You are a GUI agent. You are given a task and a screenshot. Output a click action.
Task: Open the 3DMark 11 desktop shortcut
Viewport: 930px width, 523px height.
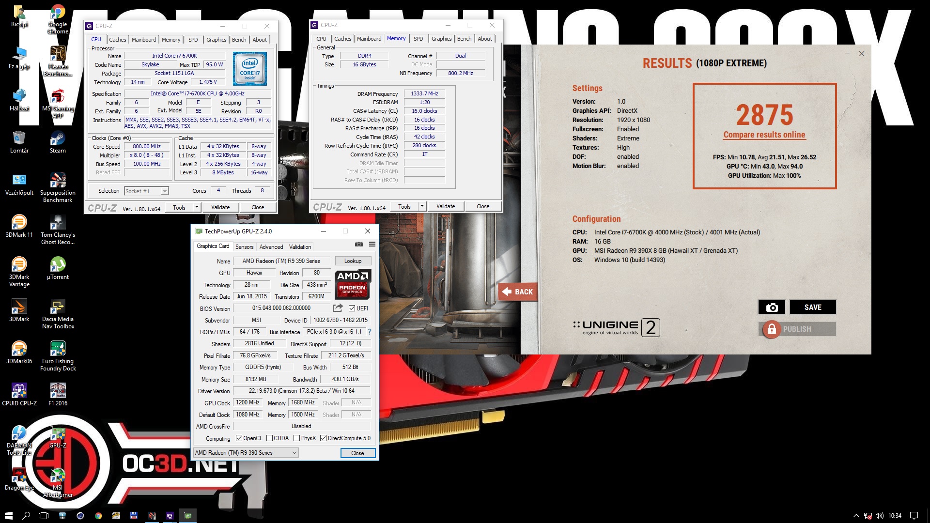coord(19,226)
